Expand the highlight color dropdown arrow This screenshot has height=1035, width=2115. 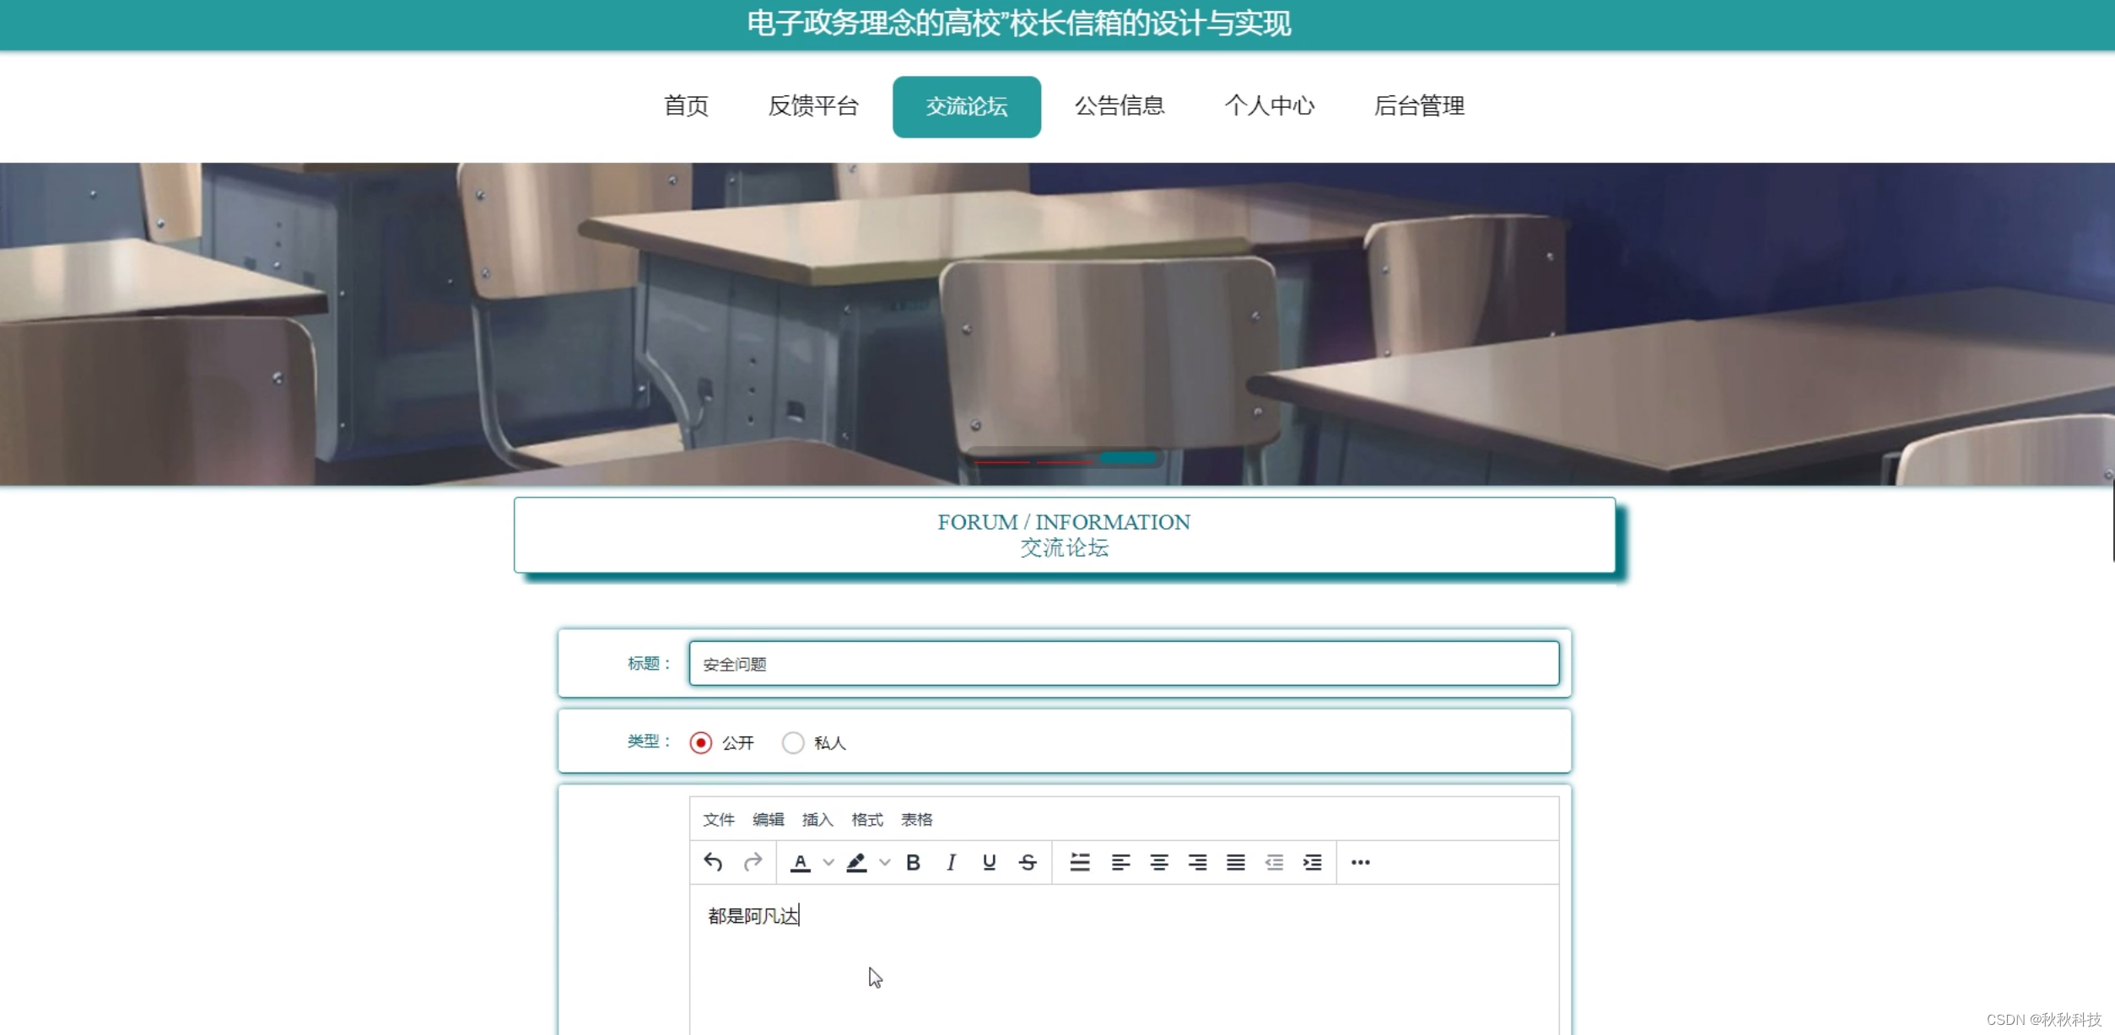click(884, 862)
